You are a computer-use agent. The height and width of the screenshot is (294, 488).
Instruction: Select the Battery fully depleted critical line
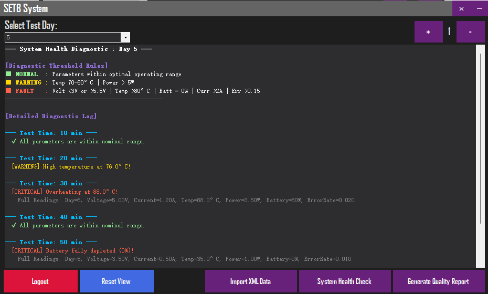point(73,251)
